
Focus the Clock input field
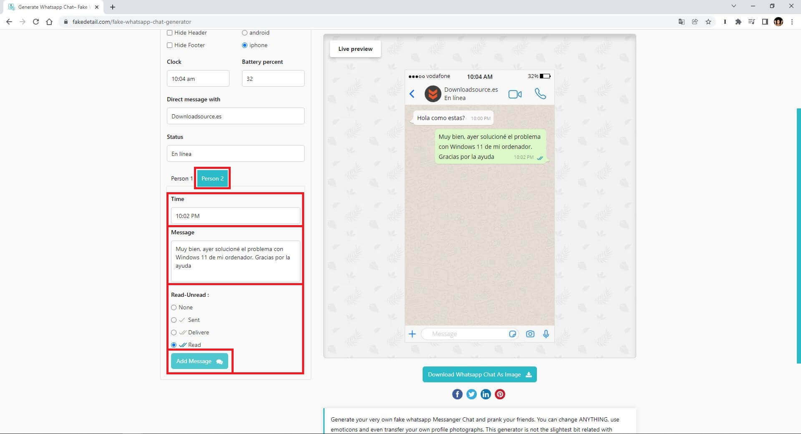[198, 78]
